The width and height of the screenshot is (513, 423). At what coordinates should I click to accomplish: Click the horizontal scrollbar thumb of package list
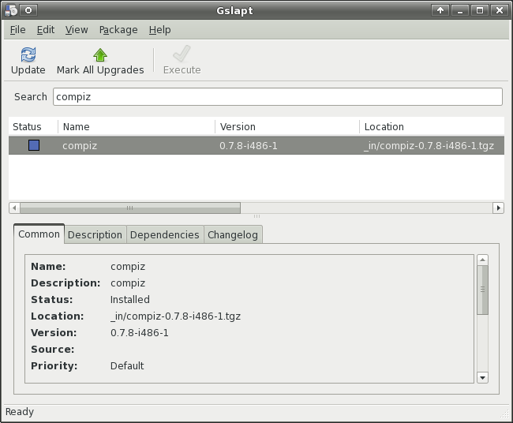130,208
